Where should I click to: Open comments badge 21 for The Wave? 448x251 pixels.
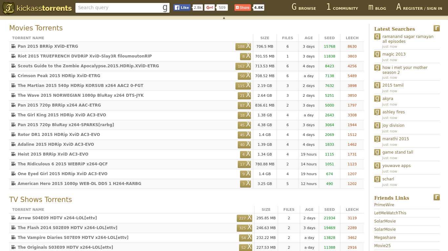point(244,95)
